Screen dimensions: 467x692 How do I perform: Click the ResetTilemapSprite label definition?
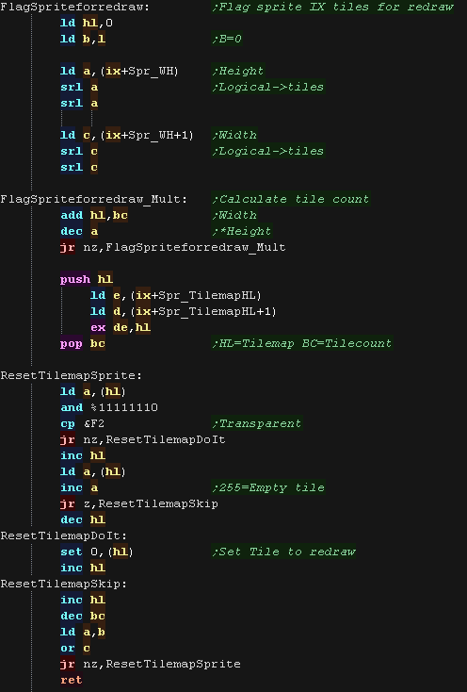coord(71,375)
